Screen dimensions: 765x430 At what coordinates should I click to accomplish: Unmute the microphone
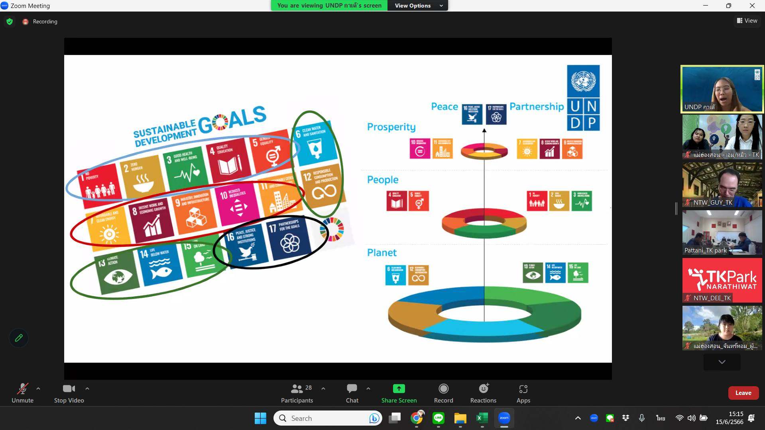tap(22, 393)
